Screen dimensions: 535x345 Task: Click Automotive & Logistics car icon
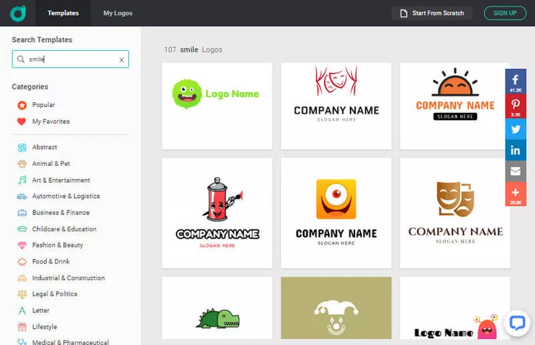pos(22,197)
